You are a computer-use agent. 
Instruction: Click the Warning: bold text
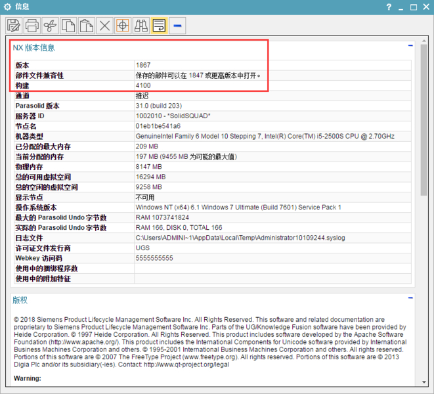(x=28, y=378)
